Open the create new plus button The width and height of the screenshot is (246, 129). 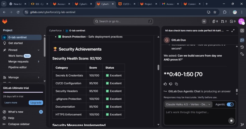(x=204, y=21)
